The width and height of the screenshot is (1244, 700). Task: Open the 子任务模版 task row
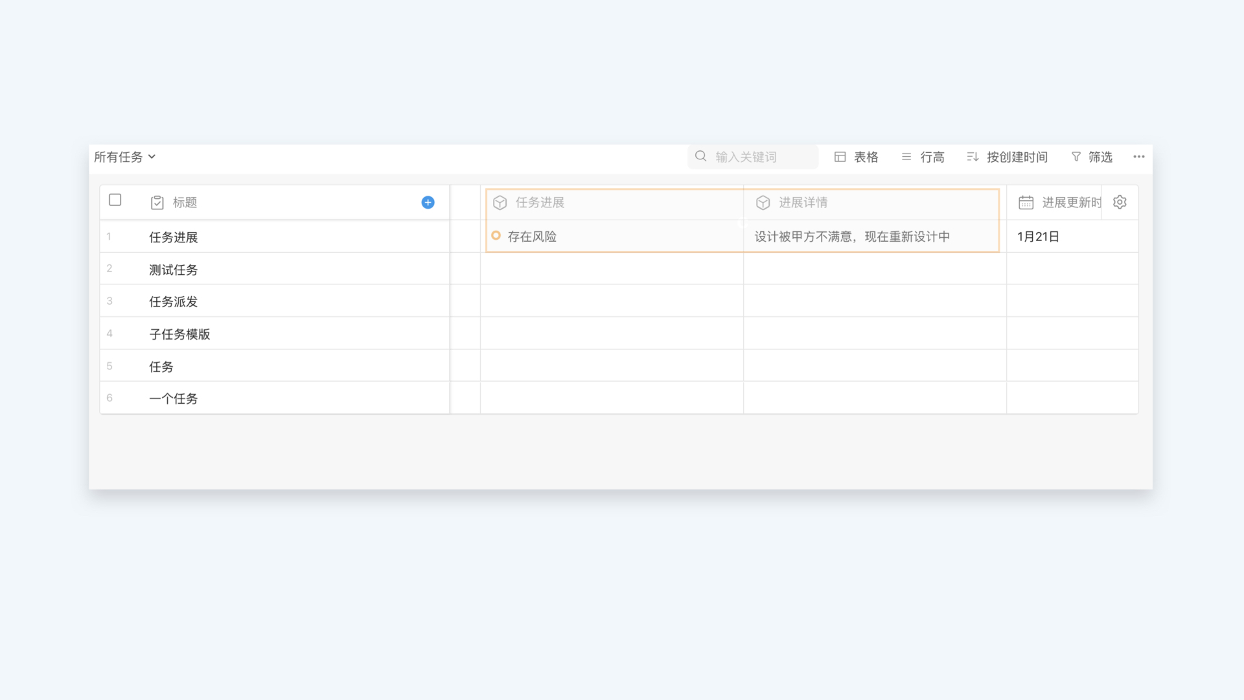click(x=179, y=334)
